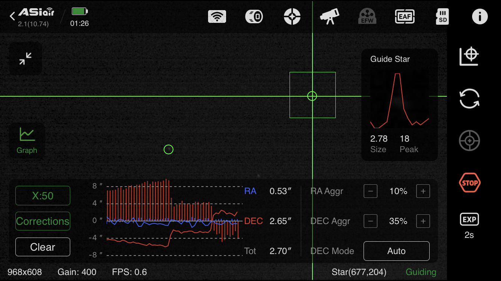Open the EFW filter wheel icon
This screenshot has height=281, width=501.
click(x=367, y=16)
